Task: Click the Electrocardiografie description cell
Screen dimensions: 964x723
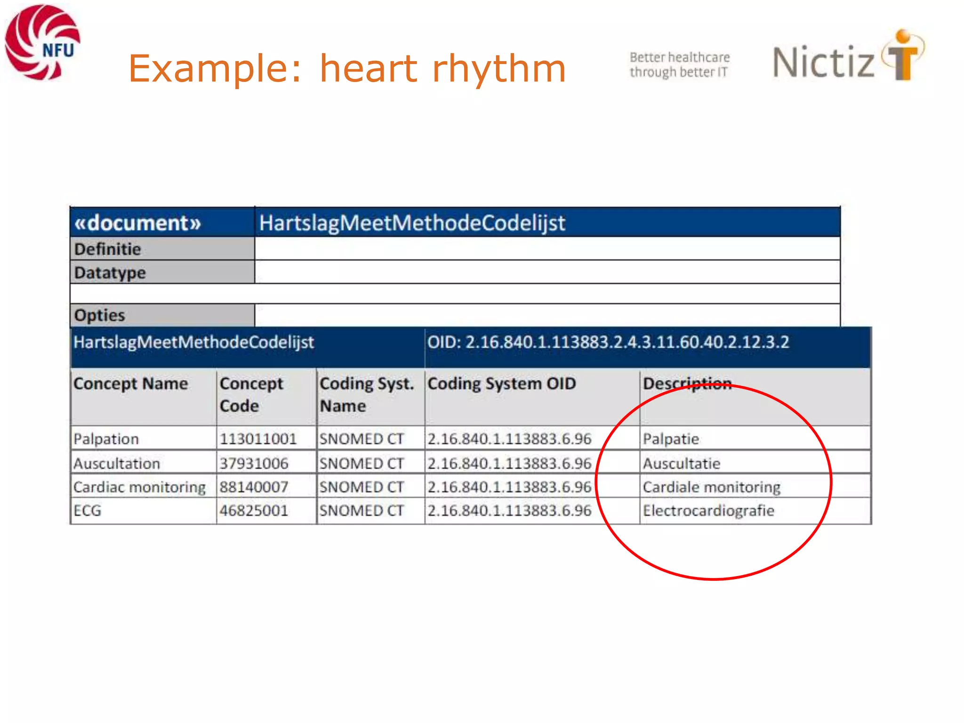Action: click(755, 511)
